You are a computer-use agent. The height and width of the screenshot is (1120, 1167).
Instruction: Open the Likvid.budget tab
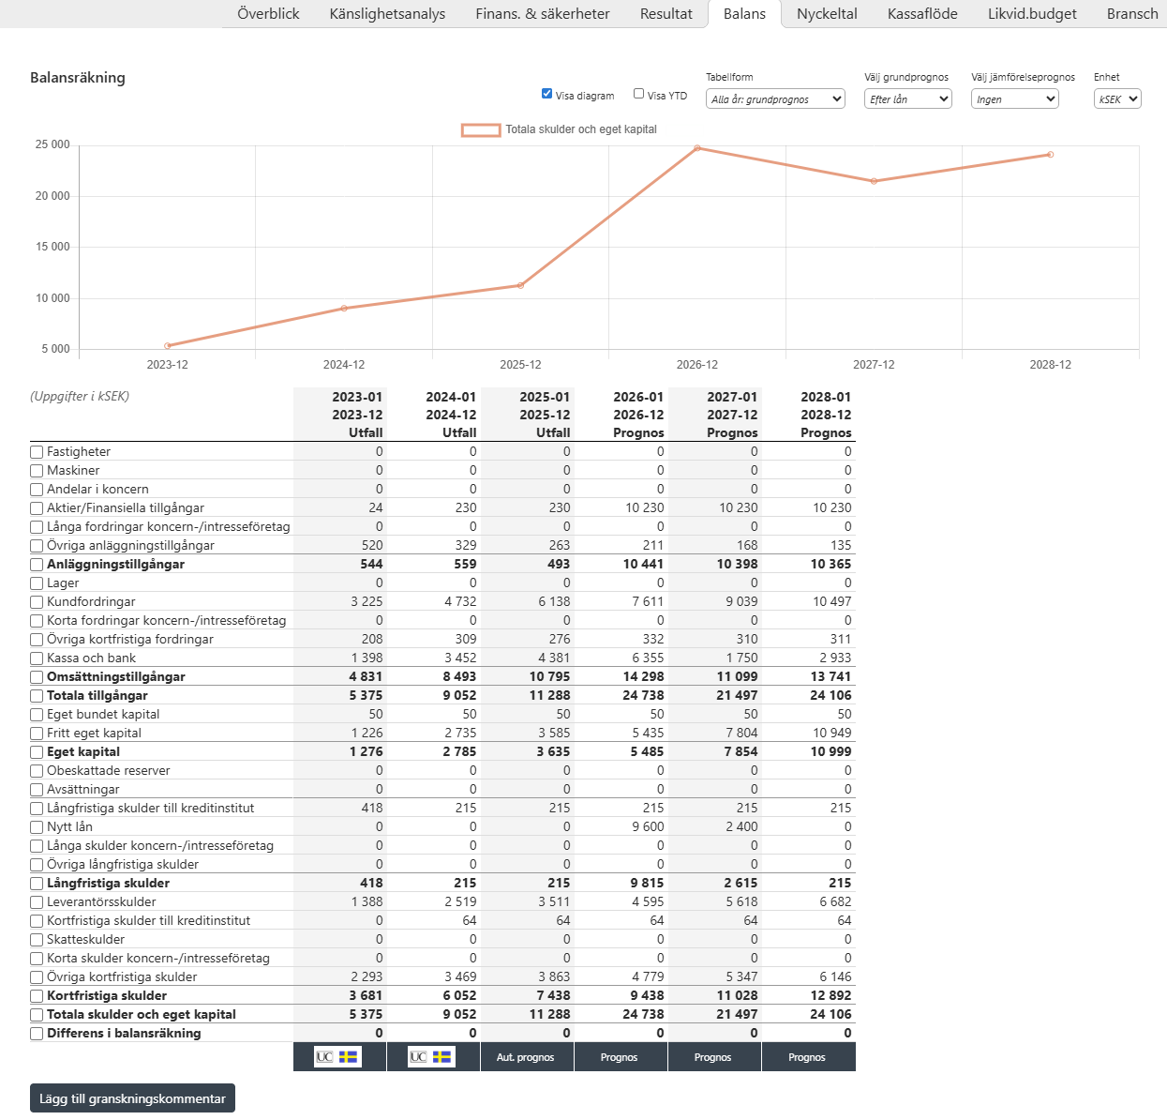pyautogui.click(x=1032, y=14)
